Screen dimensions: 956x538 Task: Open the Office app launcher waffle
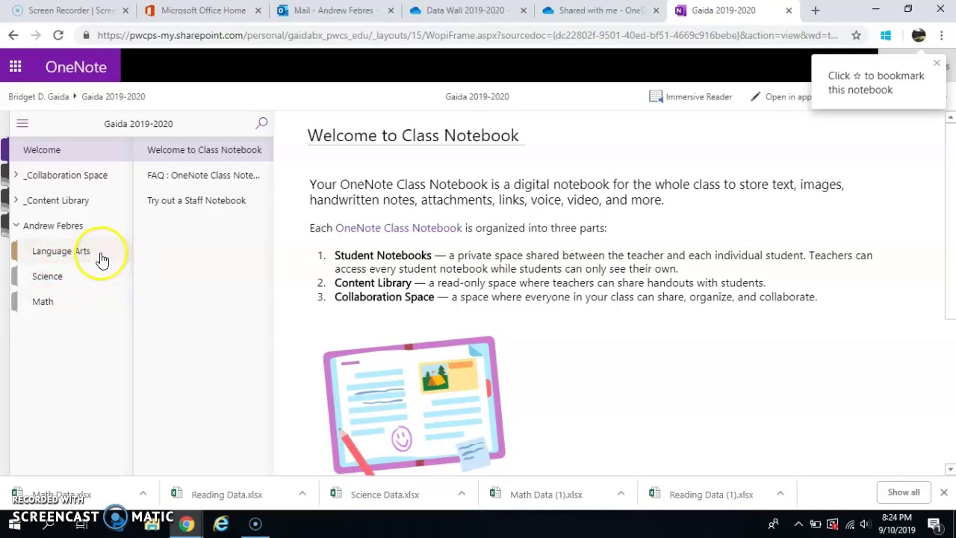point(15,67)
